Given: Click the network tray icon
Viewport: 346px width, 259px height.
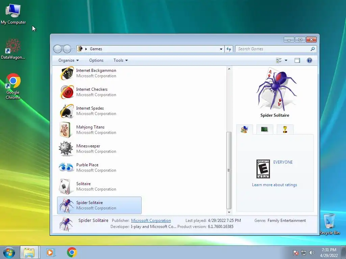Looking at the screenshot, I should [304, 253].
